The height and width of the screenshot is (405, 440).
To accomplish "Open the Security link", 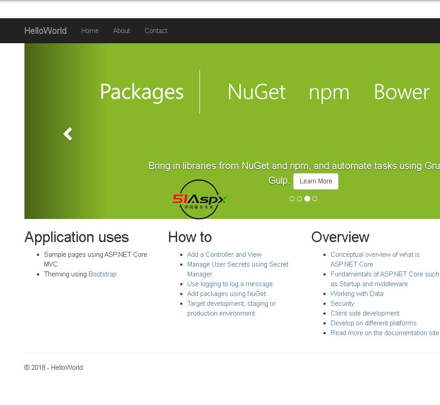I will click(x=342, y=304).
